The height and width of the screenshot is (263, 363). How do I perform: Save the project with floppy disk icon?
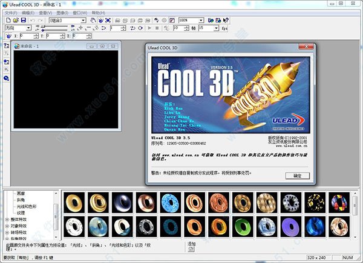click(x=24, y=21)
